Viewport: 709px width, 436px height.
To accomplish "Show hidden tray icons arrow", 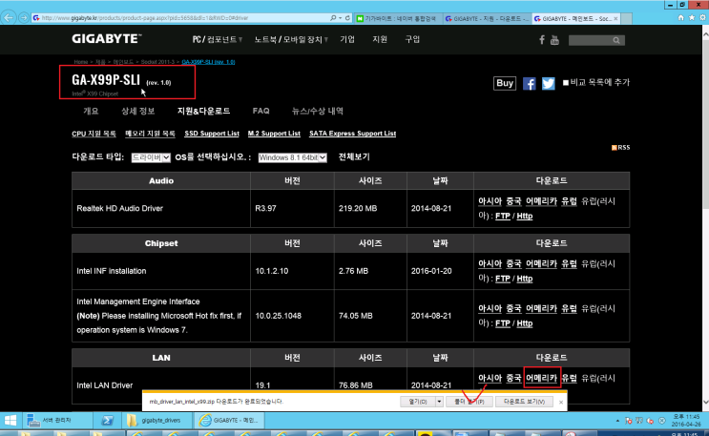I will pyautogui.click(x=617, y=421).
